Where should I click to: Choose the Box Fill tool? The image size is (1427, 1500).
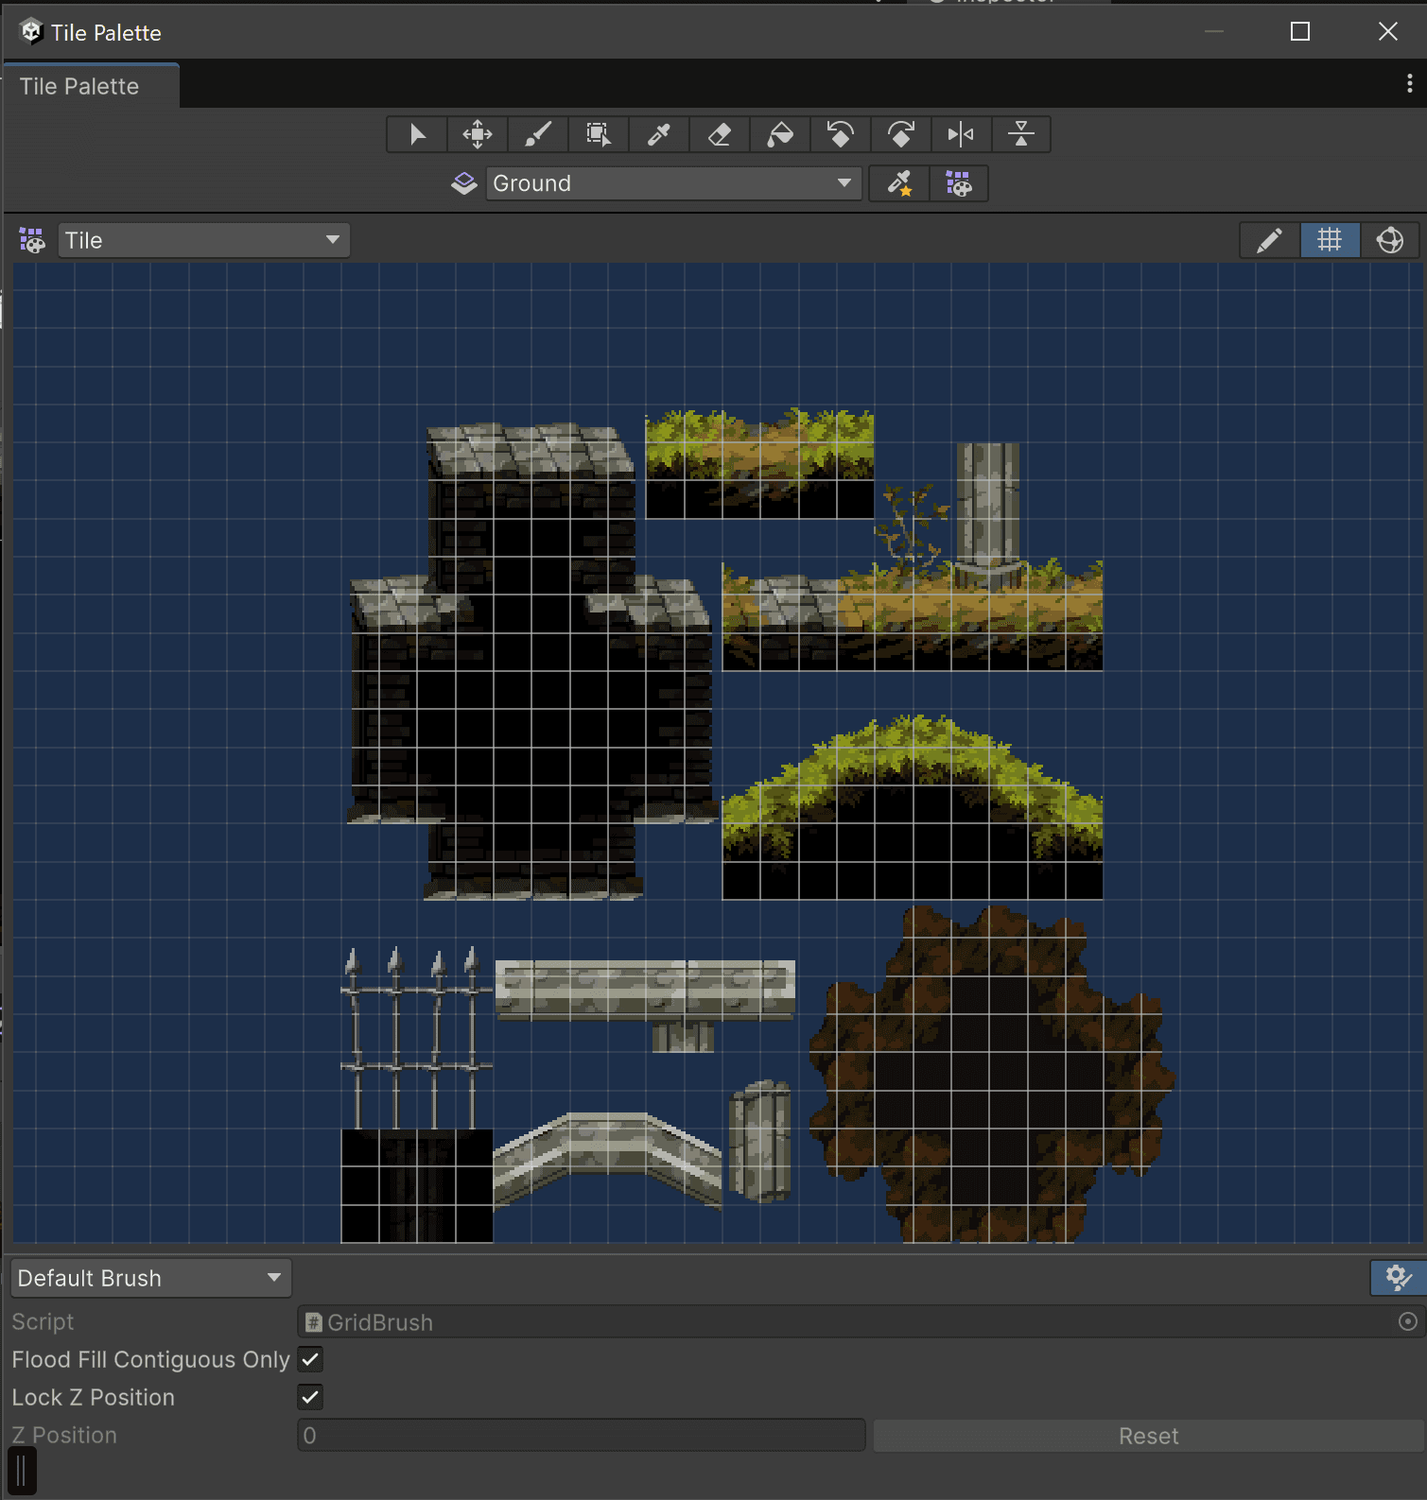pos(599,134)
